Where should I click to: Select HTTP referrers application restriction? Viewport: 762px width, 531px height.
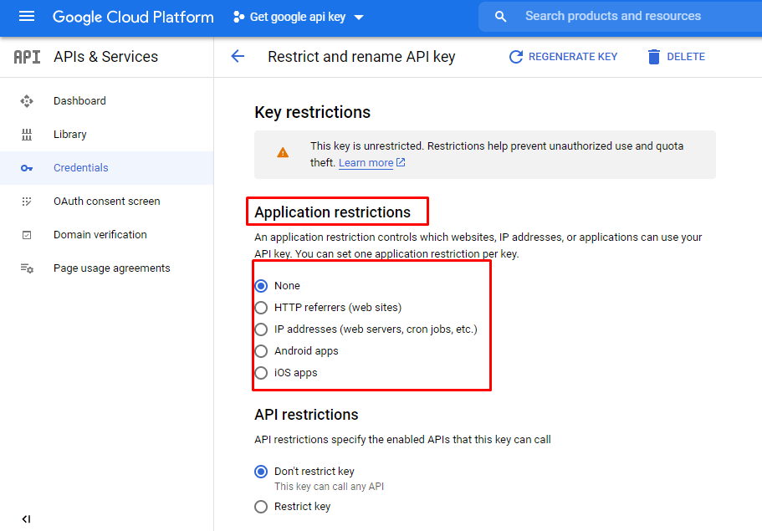[x=261, y=307]
